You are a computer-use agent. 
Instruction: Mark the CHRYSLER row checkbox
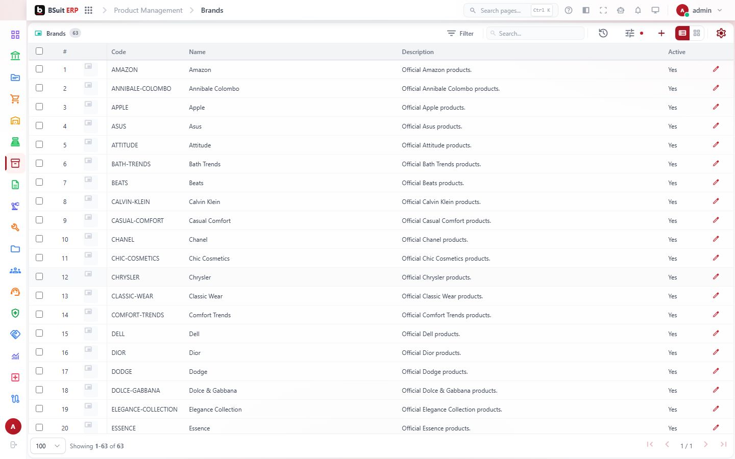coord(39,276)
